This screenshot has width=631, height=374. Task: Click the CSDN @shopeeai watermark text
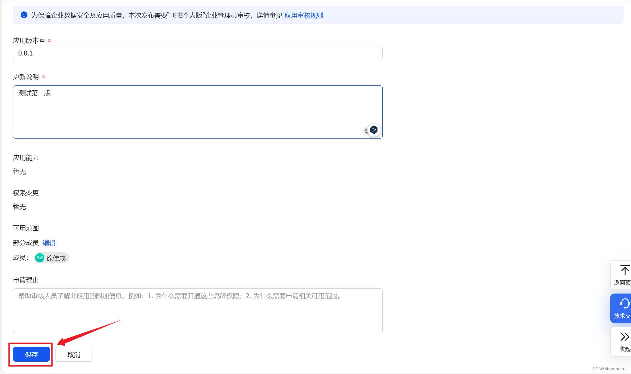(x=609, y=369)
